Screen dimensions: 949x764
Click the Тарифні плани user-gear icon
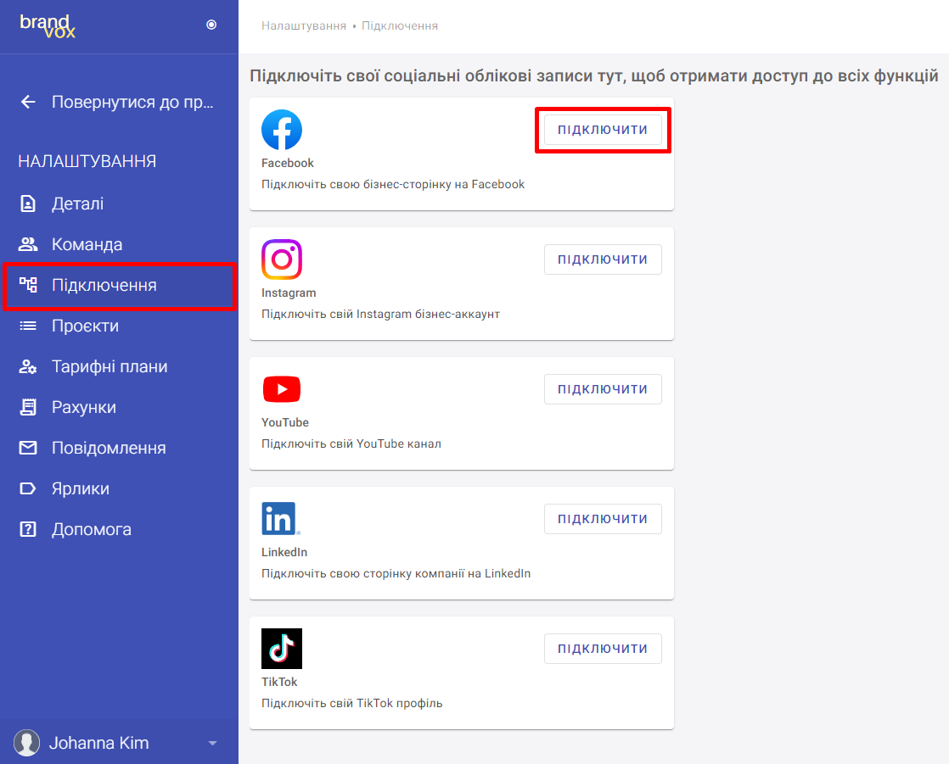[28, 366]
